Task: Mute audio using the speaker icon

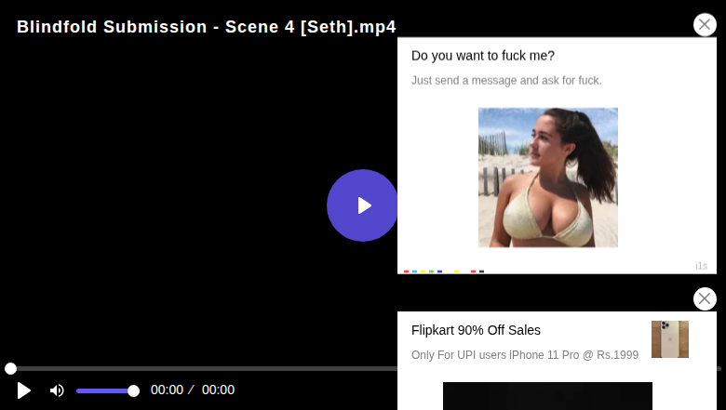Action: 57,390
